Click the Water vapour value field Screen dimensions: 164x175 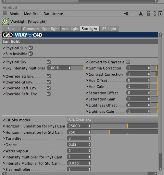tap(79, 151)
